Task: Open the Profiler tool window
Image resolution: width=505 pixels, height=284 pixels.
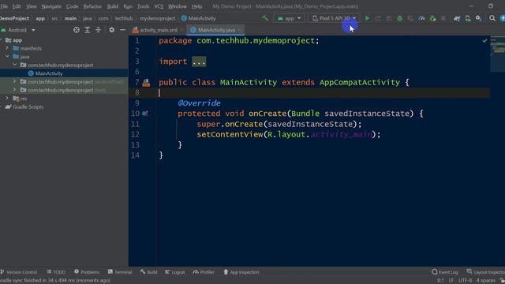Action: tap(204, 272)
